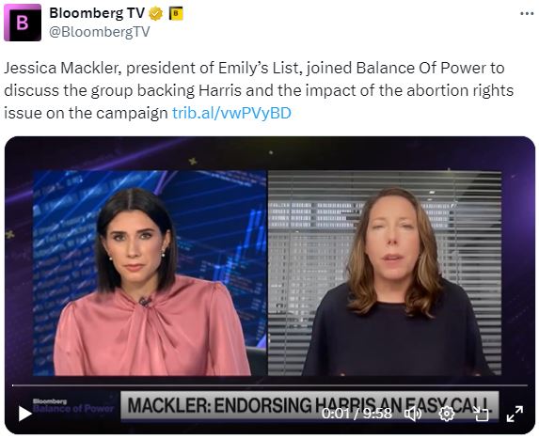Expand video to fullscreen

[515, 414]
